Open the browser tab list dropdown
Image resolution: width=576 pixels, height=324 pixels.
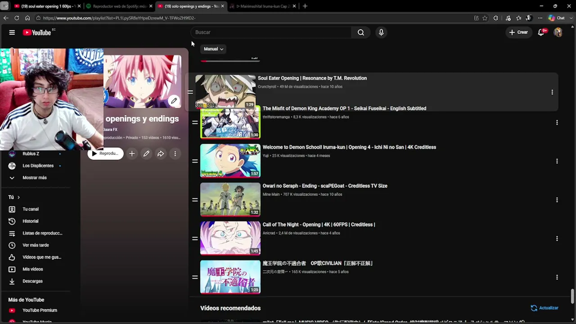(4, 6)
